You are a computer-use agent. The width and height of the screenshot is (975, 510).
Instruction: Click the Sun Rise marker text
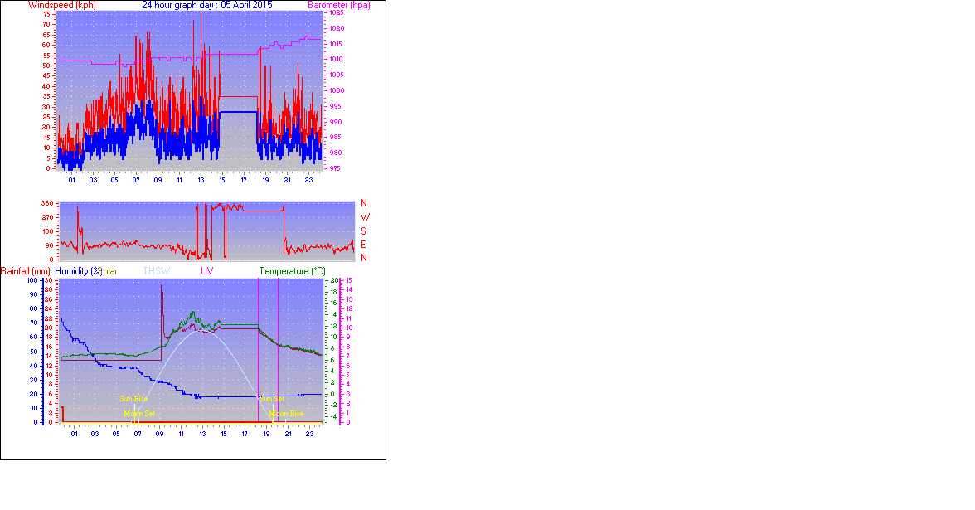[x=133, y=399]
